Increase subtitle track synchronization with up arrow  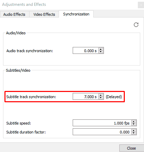tap(100, 95)
